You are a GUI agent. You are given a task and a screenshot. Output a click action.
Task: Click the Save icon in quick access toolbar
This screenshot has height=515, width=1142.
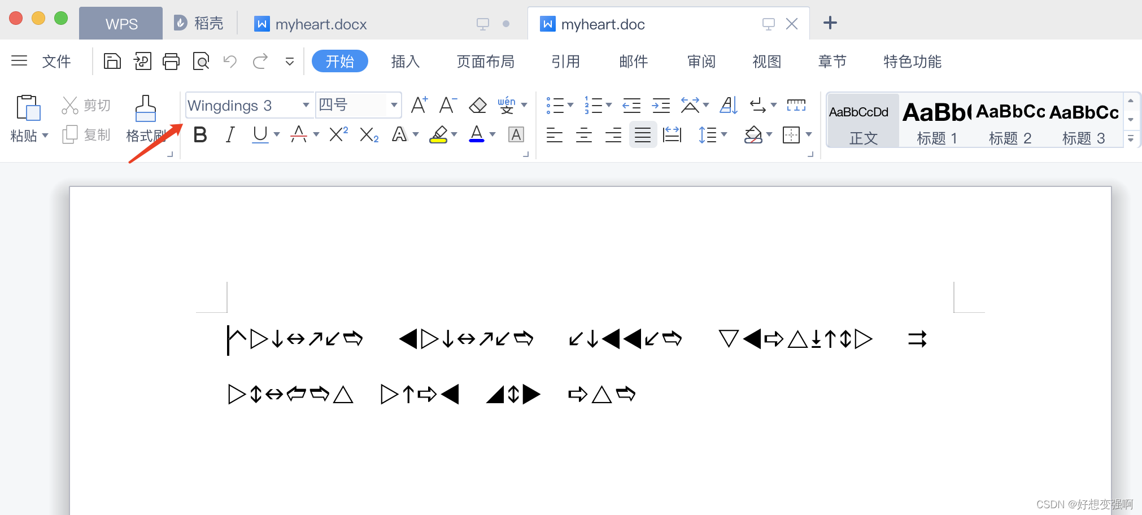click(112, 61)
